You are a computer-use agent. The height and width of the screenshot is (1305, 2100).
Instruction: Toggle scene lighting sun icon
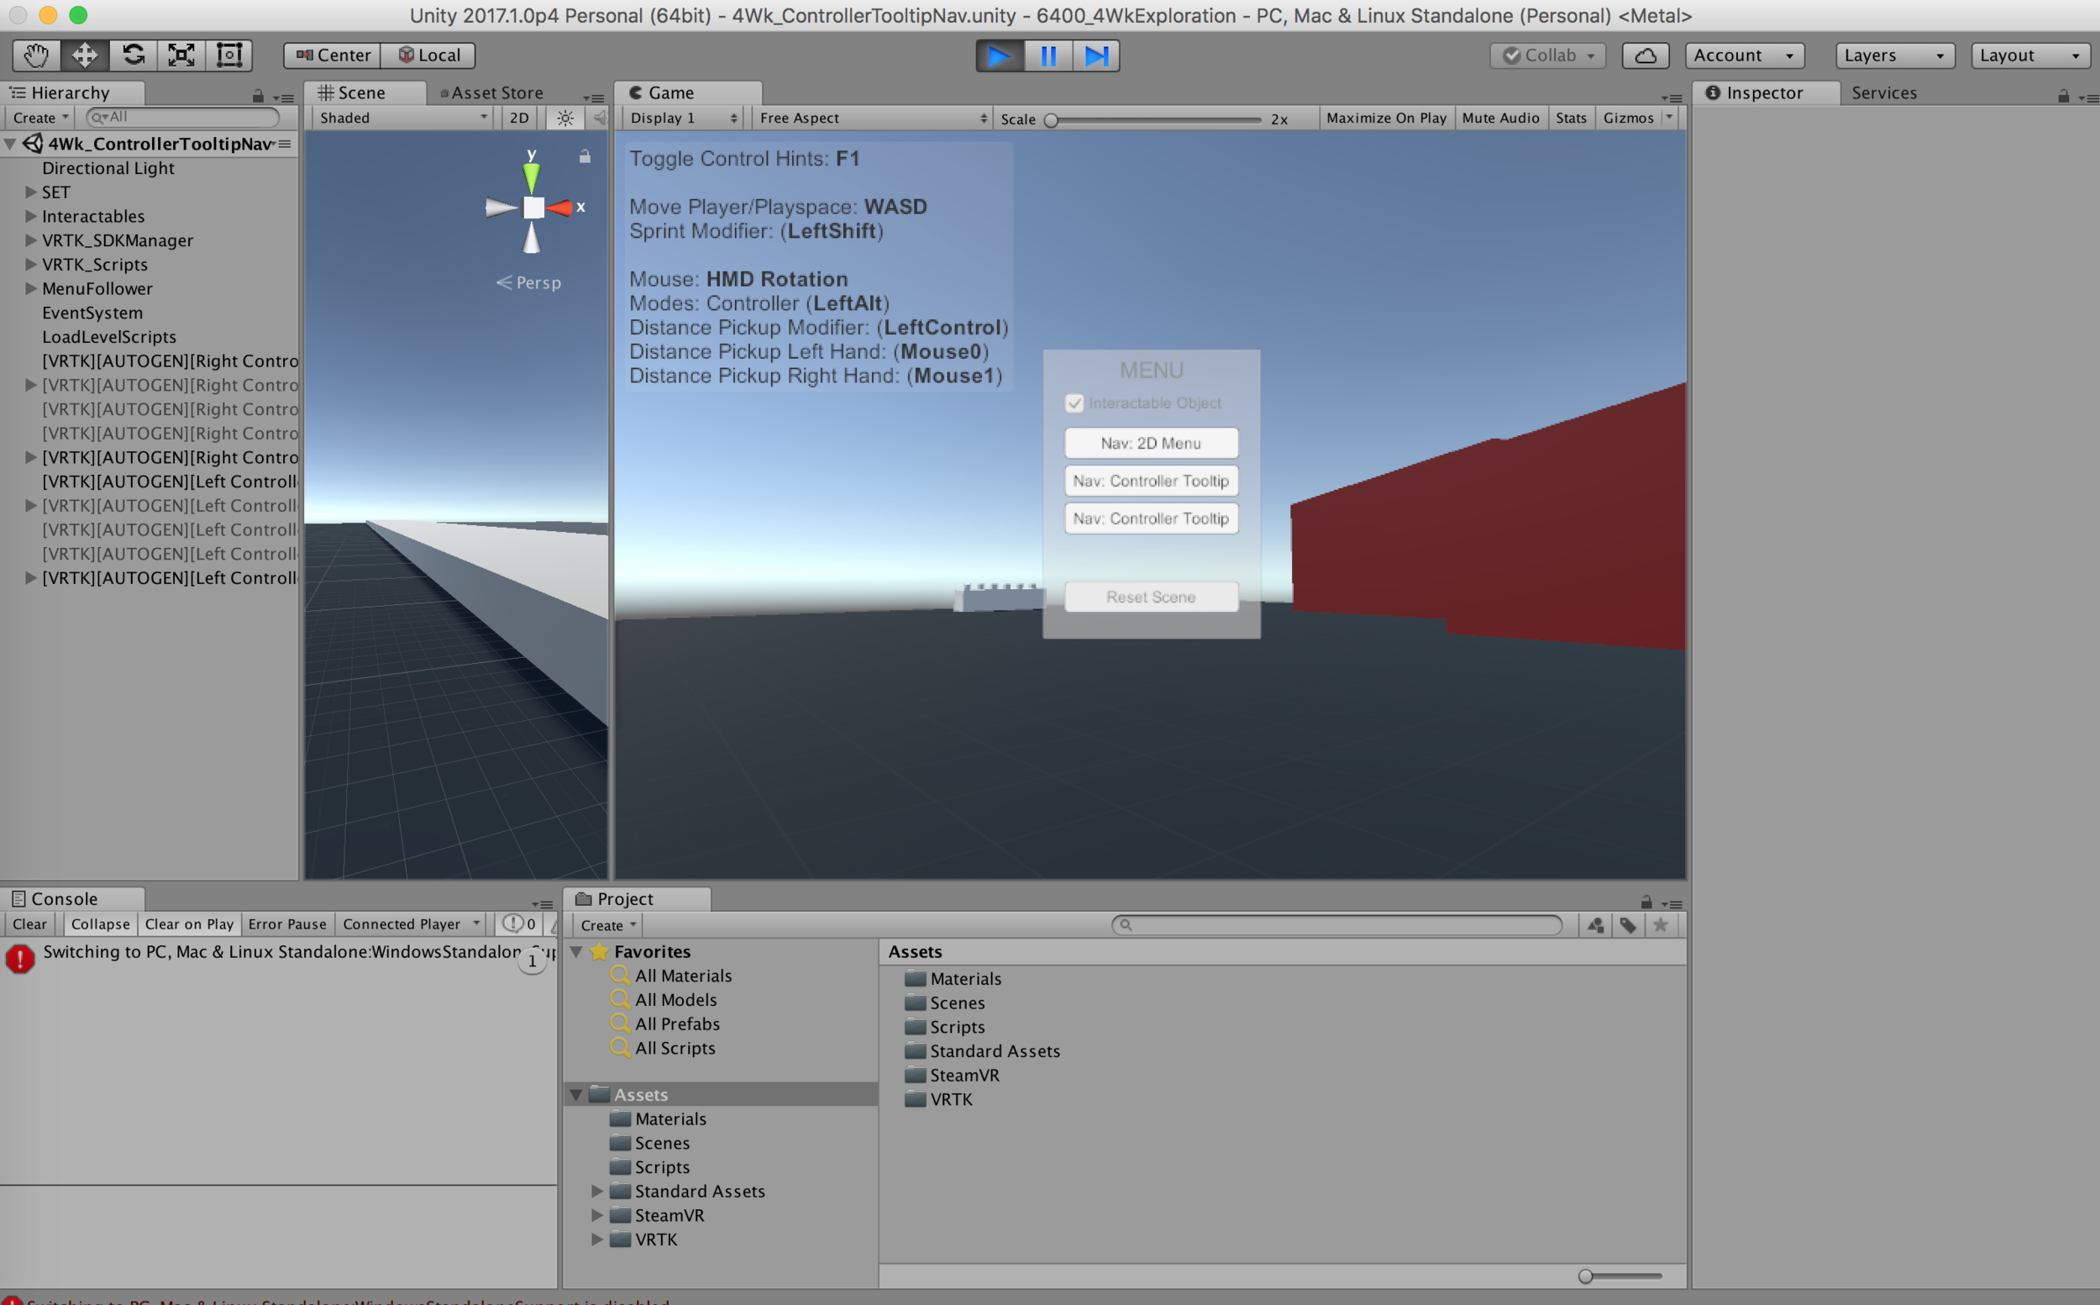(x=564, y=118)
